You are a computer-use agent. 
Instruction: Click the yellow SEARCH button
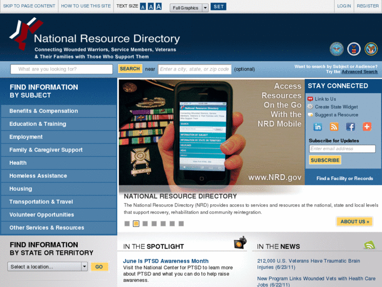(x=130, y=68)
